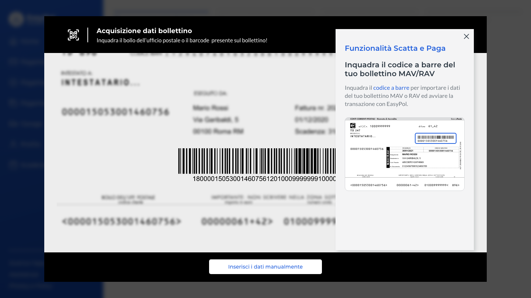Click the blurred Mario Rossi name
This screenshot has height=298, width=531.
click(x=211, y=108)
